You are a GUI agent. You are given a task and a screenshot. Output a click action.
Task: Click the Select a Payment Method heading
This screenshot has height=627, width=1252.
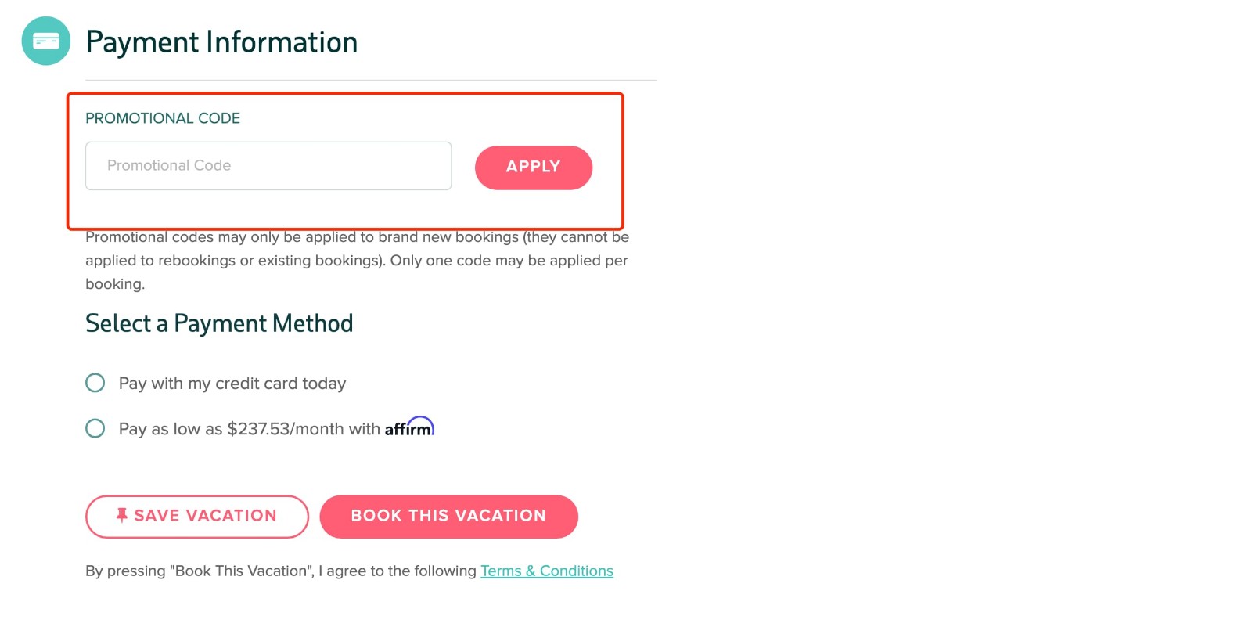(x=219, y=323)
